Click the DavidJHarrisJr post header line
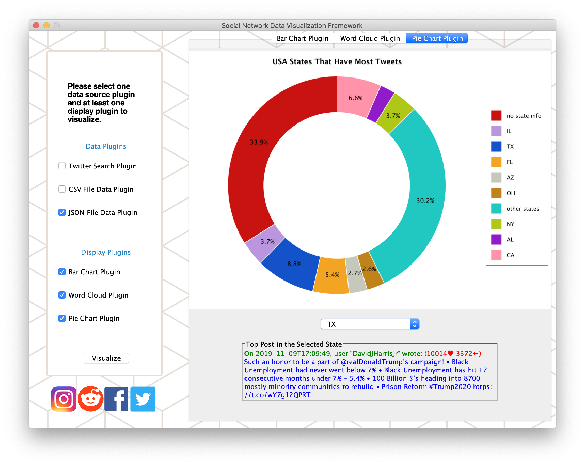The width and height of the screenshot is (585, 466). coord(363,354)
